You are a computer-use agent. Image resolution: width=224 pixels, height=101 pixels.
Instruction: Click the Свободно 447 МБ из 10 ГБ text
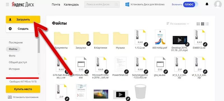[x=23, y=82]
